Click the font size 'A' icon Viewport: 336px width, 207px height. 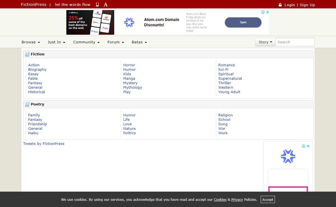[106, 4]
